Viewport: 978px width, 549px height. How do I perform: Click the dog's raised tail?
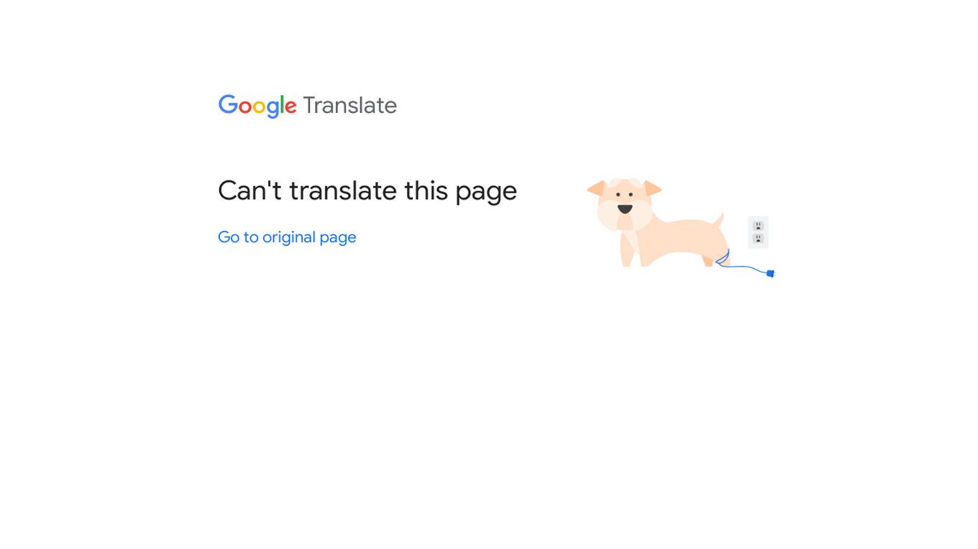(x=718, y=219)
